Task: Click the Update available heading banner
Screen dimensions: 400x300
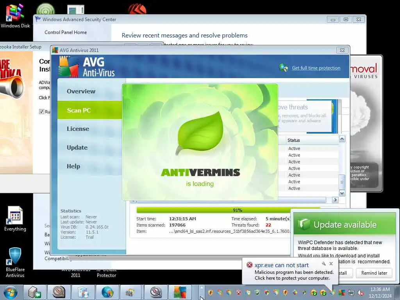Action: [x=345, y=224]
